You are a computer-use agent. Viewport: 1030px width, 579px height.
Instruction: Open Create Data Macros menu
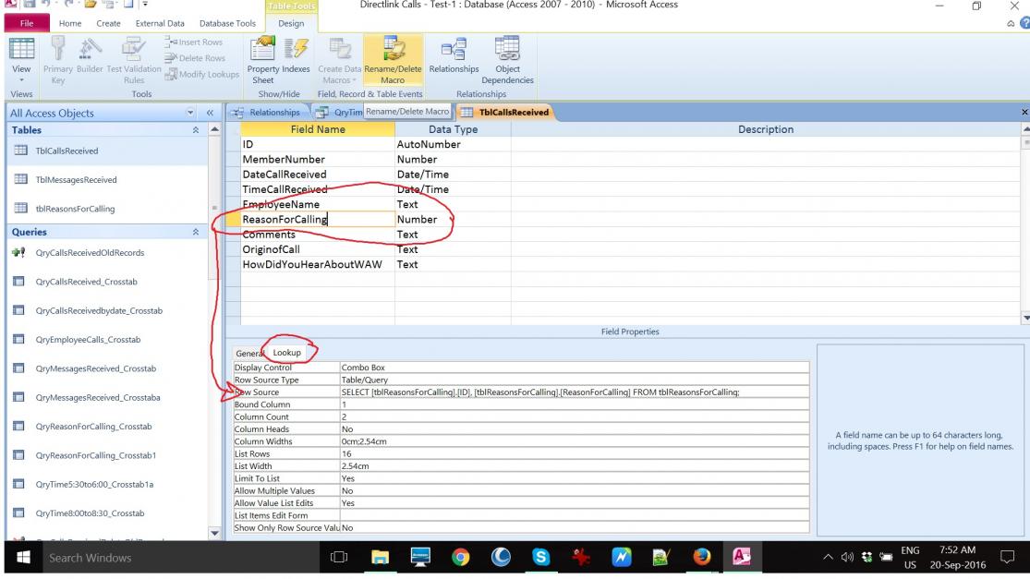point(340,60)
